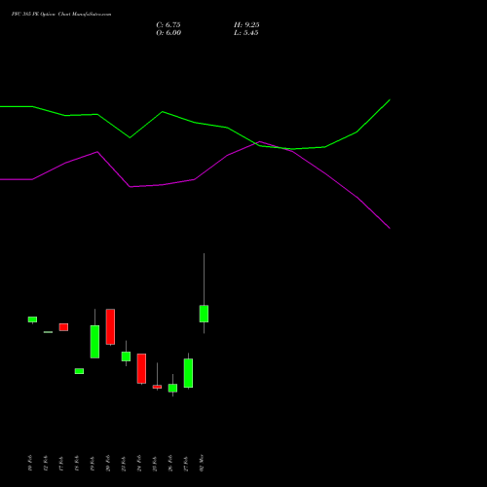The width and height of the screenshot is (487, 487).
Task: Click the high price value H: 9.25
Action: (x=246, y=25)
